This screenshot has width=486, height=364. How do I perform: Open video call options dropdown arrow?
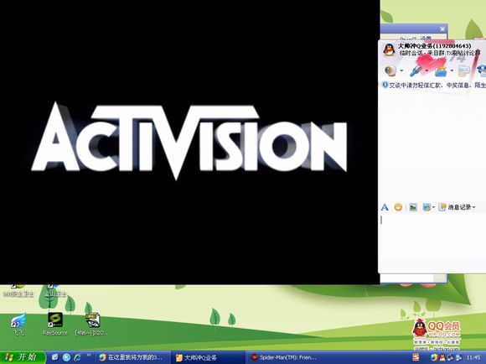(x=401, y=70)
